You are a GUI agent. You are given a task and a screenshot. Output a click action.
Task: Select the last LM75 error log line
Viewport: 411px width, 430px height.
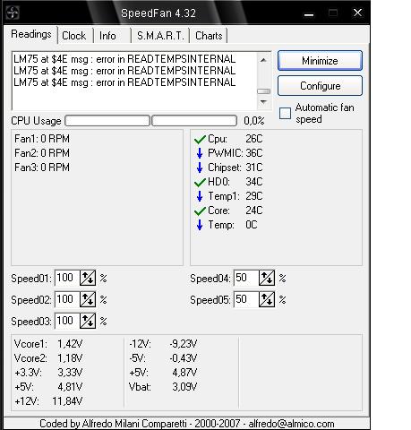[124, 82]
